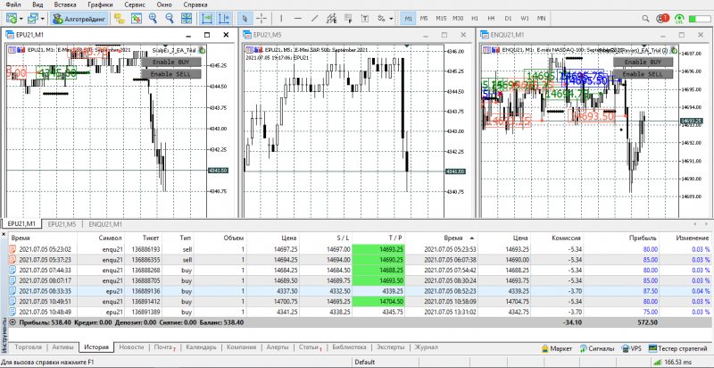
Task: Open the Новости tab
Action: tap(131, 347)
